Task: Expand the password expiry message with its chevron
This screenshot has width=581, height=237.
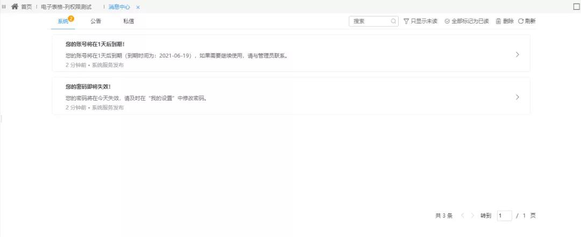Action: tap(518, 97)
